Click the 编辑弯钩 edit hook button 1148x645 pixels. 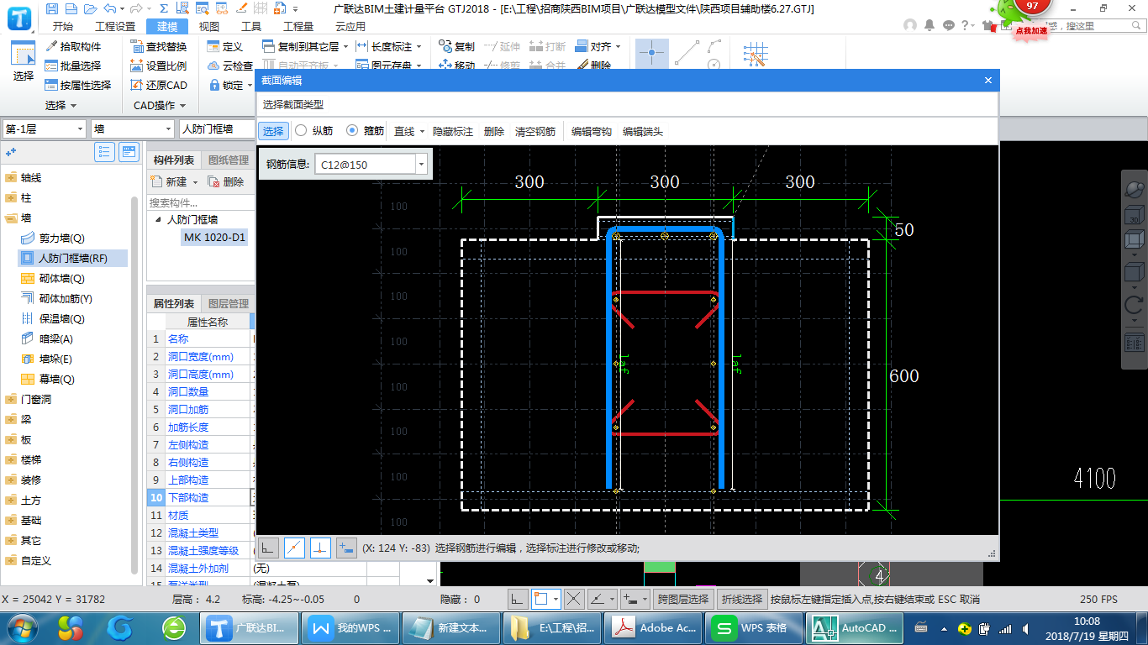[x=592, y=132]
